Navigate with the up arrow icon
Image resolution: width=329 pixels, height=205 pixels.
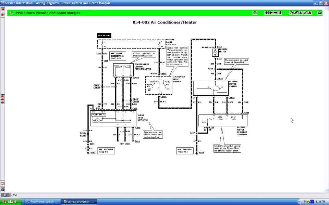coord(266,13)
